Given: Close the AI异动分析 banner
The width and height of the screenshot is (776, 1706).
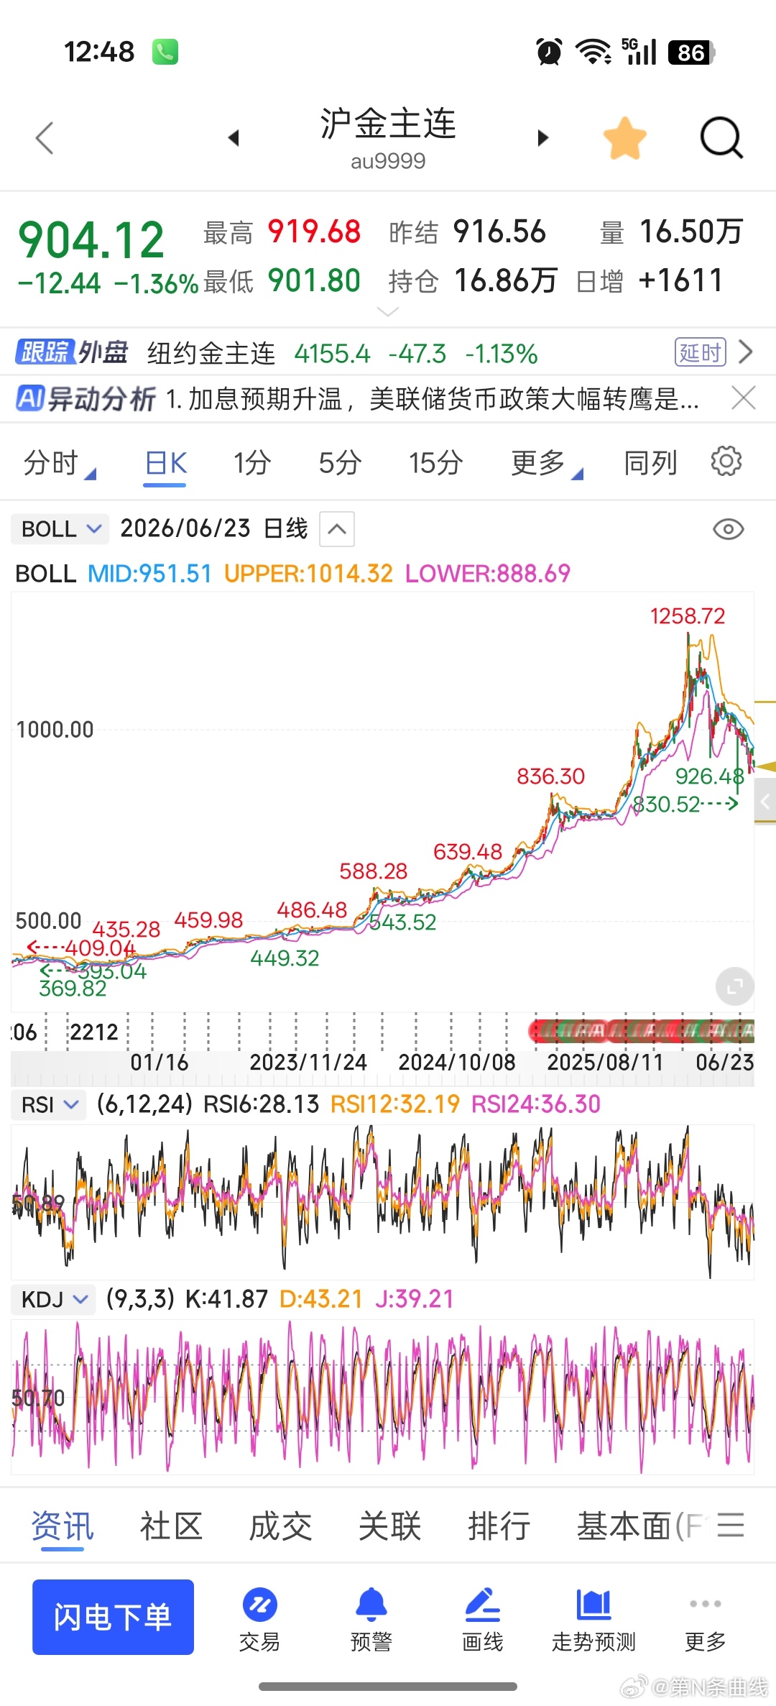Looking at the screenshot, I should pos(744,398).
